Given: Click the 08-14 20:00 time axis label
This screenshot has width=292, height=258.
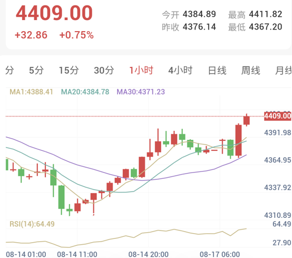Looking at the screenshot, I should 149,254.
